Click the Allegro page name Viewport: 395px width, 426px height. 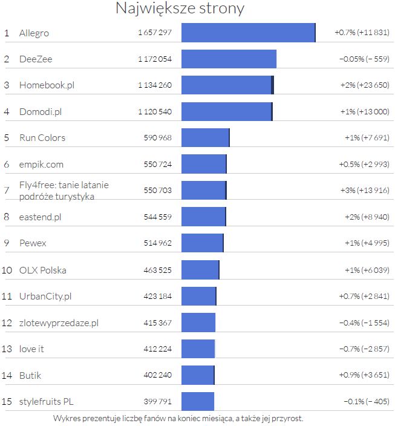coord(34,33)
